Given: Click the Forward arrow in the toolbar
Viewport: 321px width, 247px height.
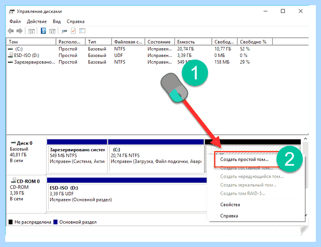Looking at the screenshot, I should click(20, 31).
